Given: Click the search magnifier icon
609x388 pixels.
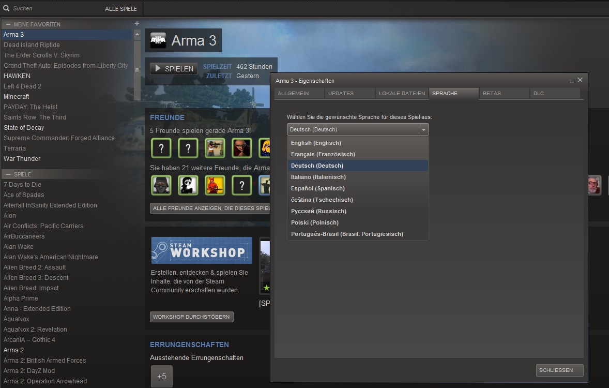Looking at the screenshot, I should point(6,8).
